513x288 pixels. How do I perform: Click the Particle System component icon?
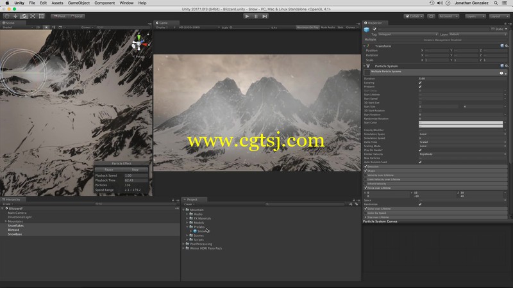click(x=368, y=66)
